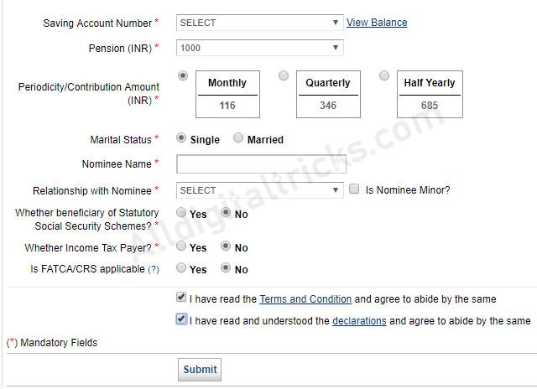Image resolution: width=537 pixels, height=389 pixels.
Task: Select the Half Yearly periodicity radio button
Action: point(384,75)
